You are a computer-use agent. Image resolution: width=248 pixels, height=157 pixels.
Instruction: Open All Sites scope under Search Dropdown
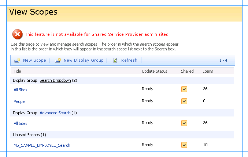(21, 90)
